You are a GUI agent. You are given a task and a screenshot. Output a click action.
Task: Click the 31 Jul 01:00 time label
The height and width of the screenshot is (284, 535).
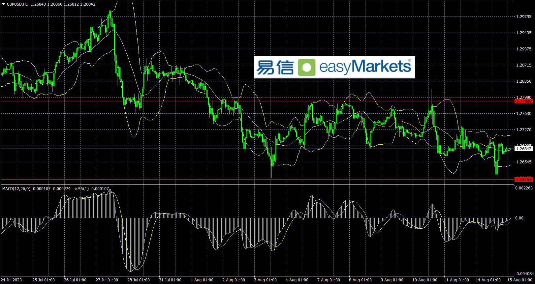(170, 280)
